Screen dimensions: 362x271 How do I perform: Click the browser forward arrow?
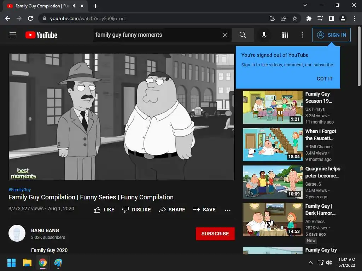(x=19, y=18)
